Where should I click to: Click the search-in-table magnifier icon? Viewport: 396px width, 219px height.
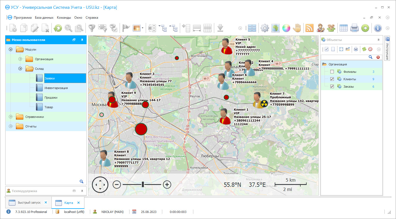(79, 28)
